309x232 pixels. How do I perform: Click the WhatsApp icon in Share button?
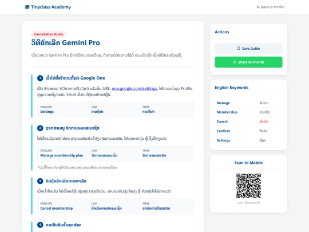click(x=234, y=62)
